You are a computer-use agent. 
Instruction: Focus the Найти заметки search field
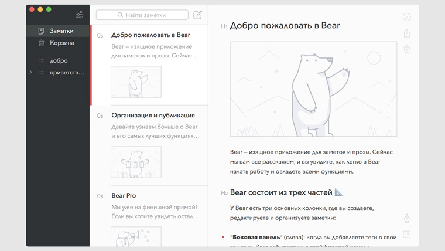142,15
